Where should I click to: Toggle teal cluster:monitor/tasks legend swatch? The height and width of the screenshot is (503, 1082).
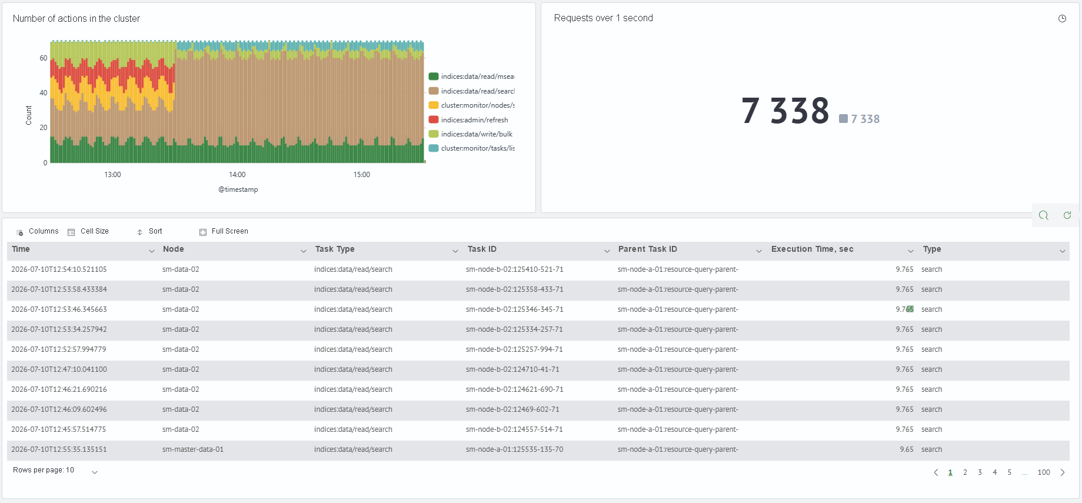[434, 148]
